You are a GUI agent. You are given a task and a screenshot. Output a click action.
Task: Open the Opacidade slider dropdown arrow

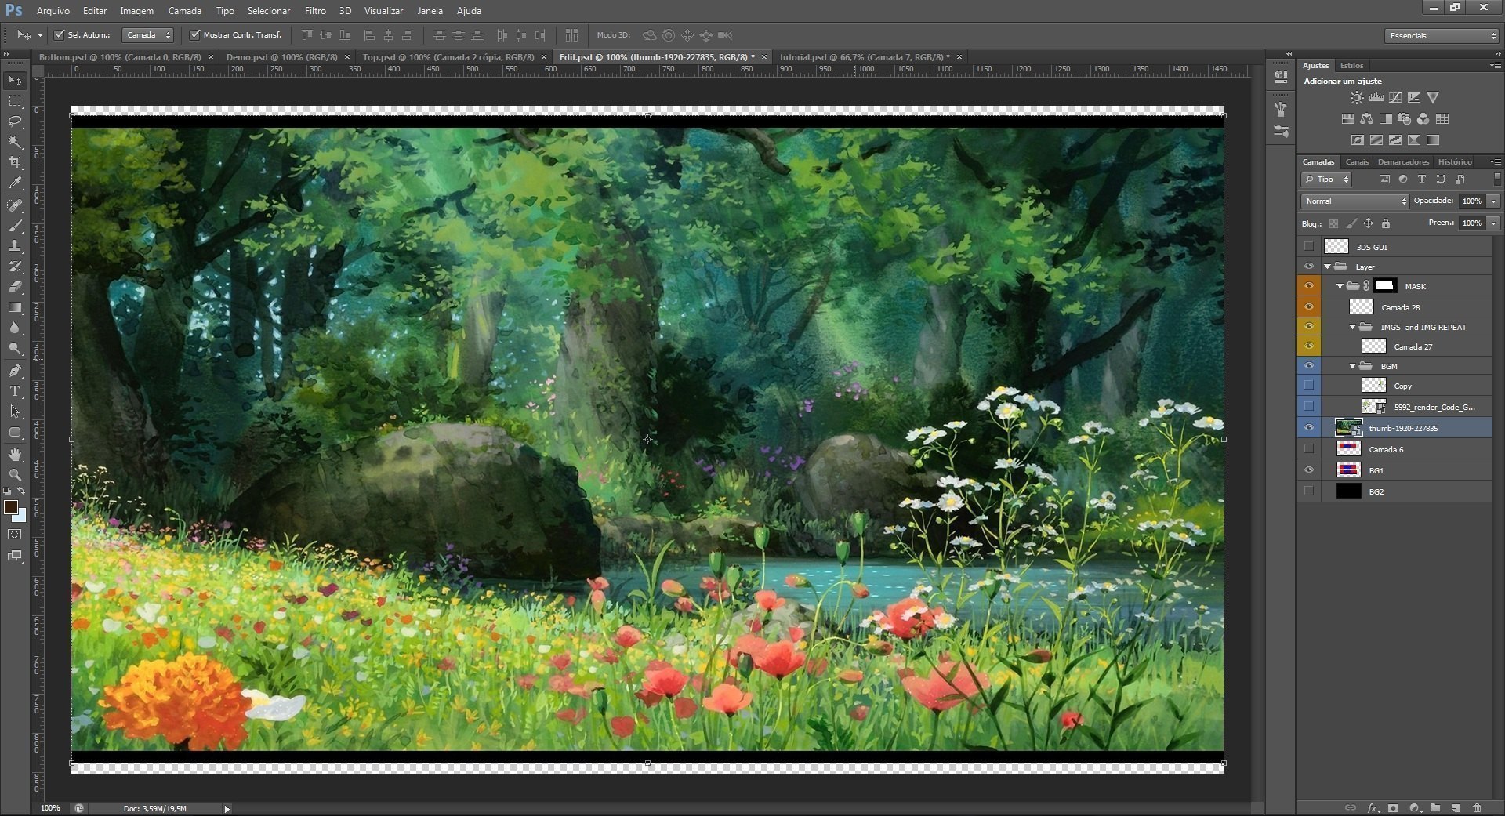click(x=1493, y=201)
